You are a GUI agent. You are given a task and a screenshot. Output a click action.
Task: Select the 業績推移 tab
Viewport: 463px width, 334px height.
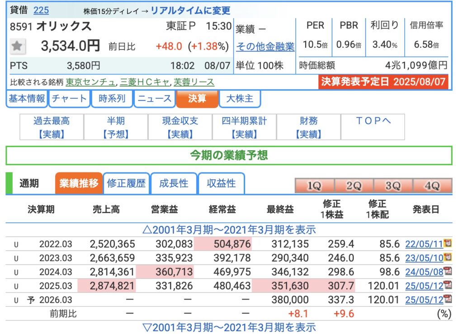tap(79, 183)
